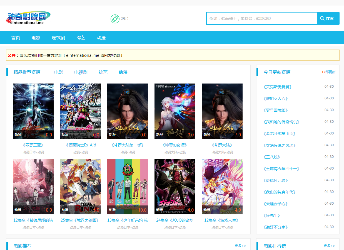Click 12集全《游戏人生》 title link

(222, 220)
